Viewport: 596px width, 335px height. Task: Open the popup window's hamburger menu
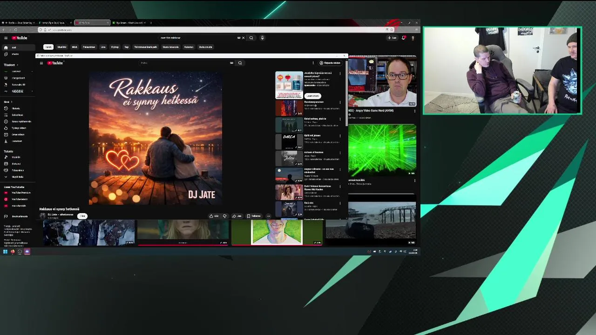41,63
